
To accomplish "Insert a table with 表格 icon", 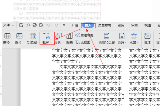I will click(7, 36).
